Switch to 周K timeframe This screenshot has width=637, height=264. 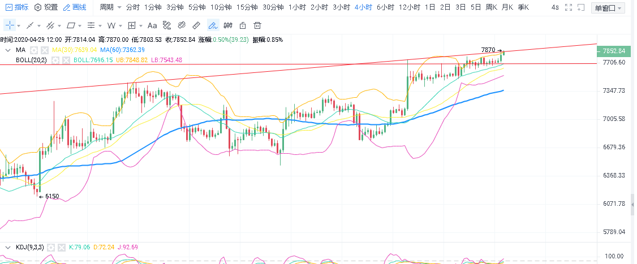click(492, 7)
